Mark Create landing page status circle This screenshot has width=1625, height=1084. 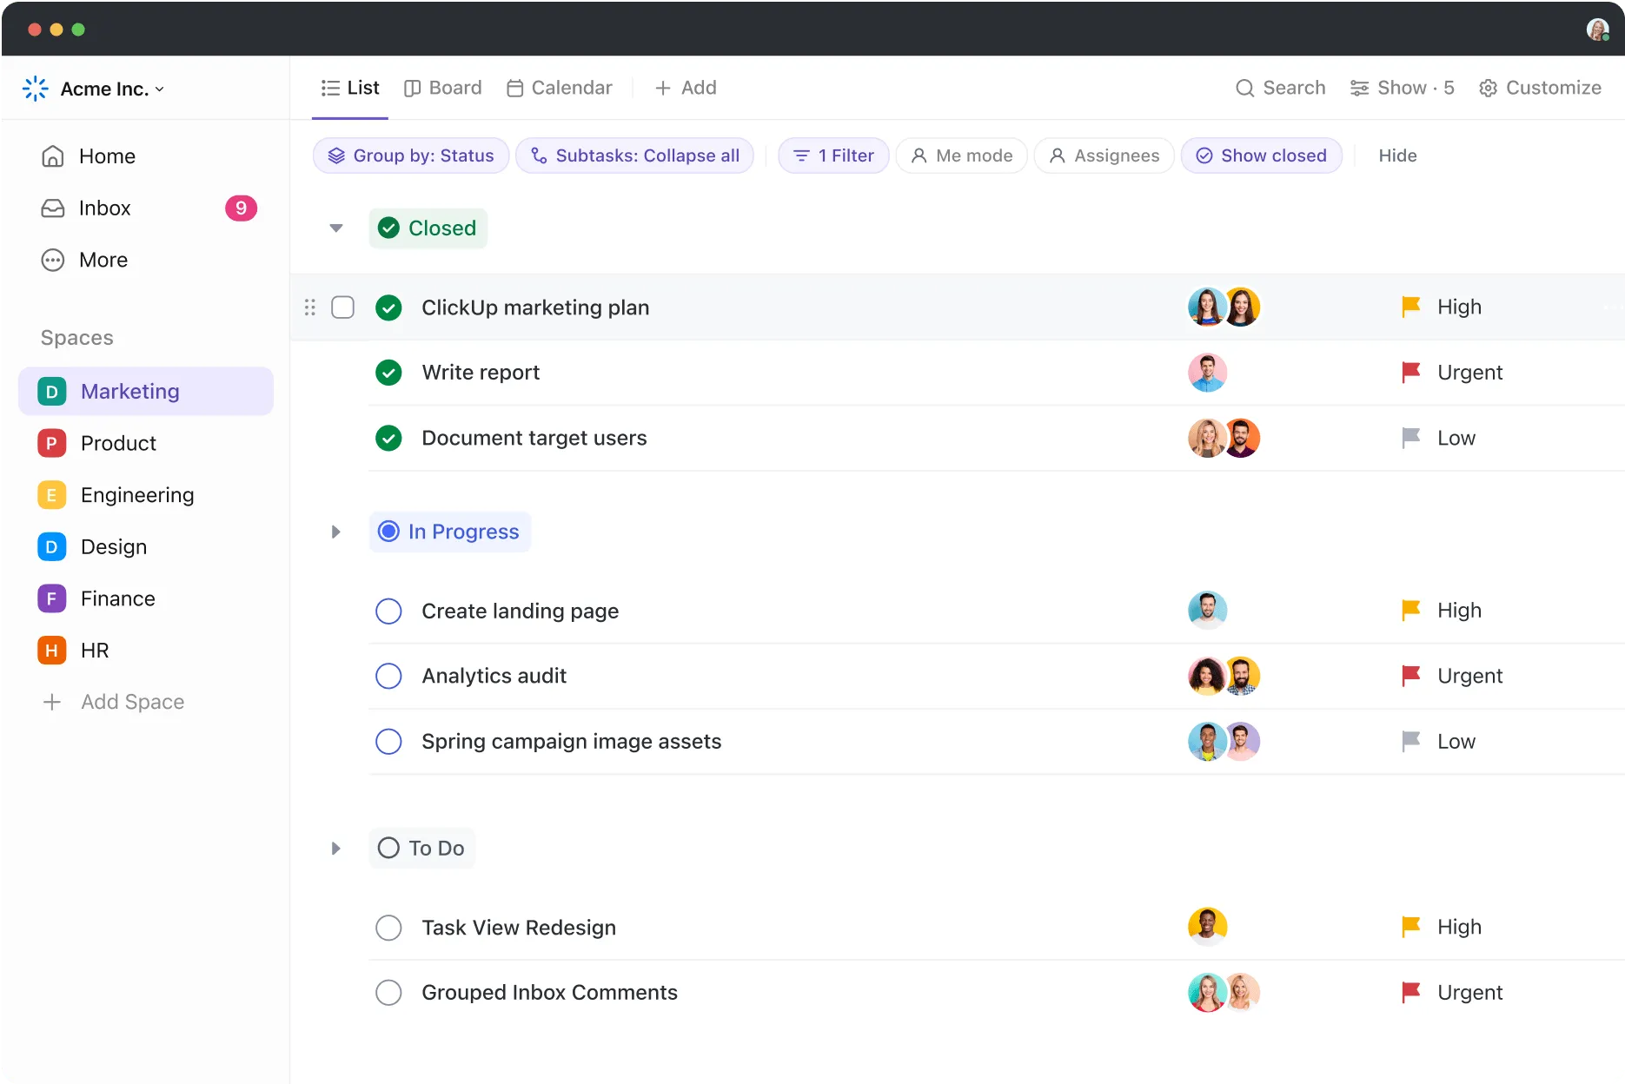point(388,611)
